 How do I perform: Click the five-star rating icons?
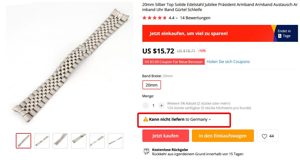pos(155,18)
